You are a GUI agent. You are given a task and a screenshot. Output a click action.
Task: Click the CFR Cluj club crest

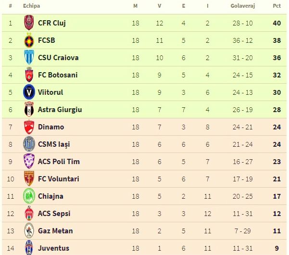pos(29,23)
